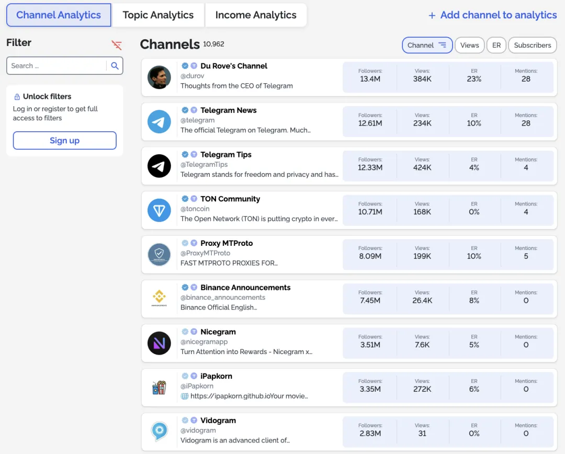Click the T badge next to Binance Announcements

(194, 287)
